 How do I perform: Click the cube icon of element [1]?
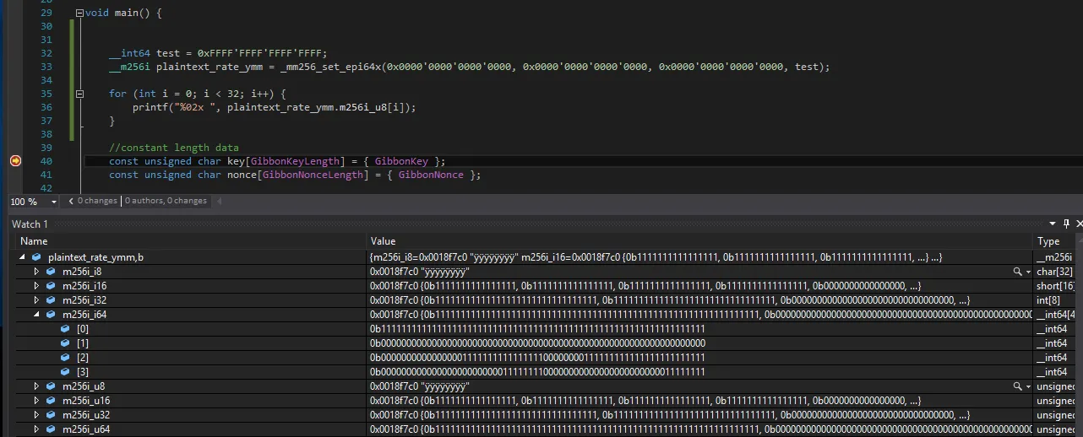[x=65, y=343]
